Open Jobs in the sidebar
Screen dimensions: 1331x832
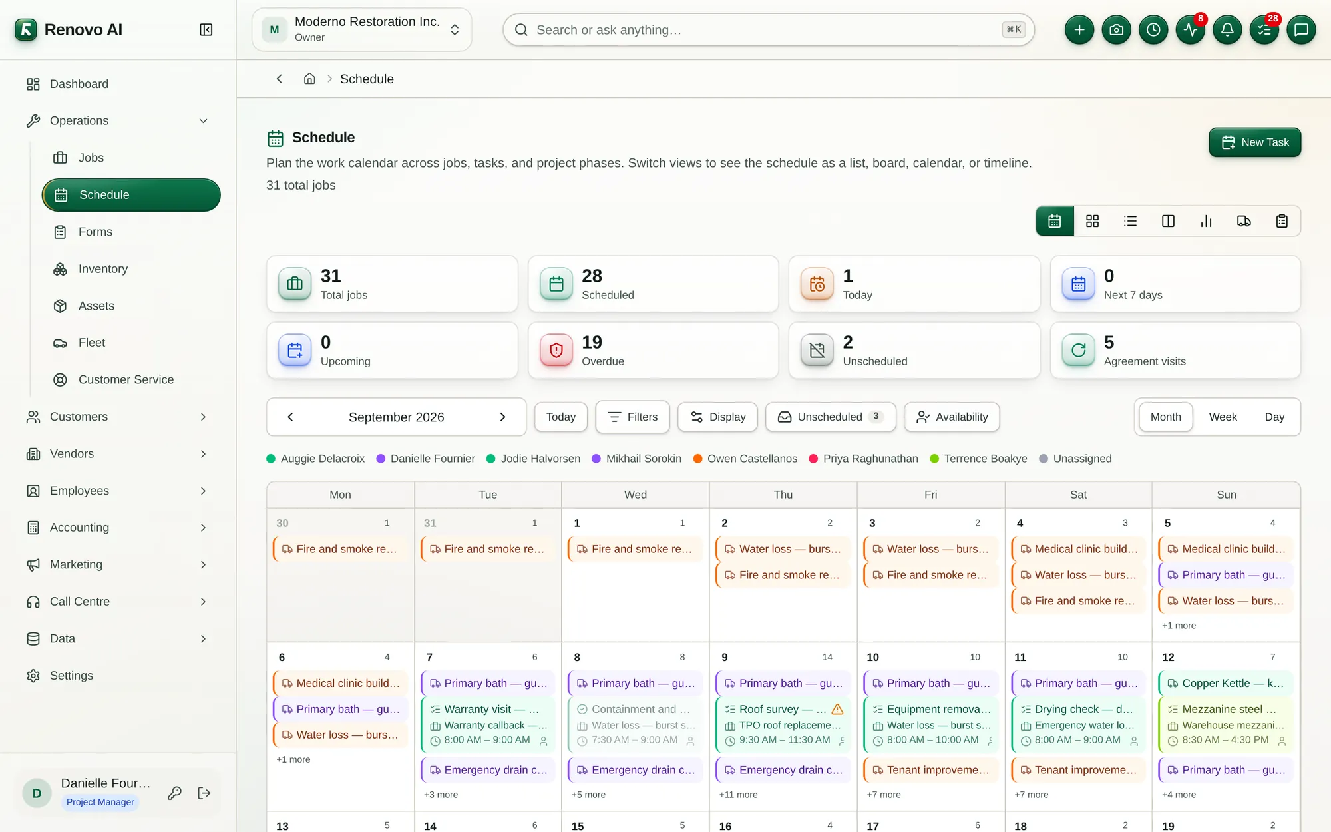coord(131,158)
